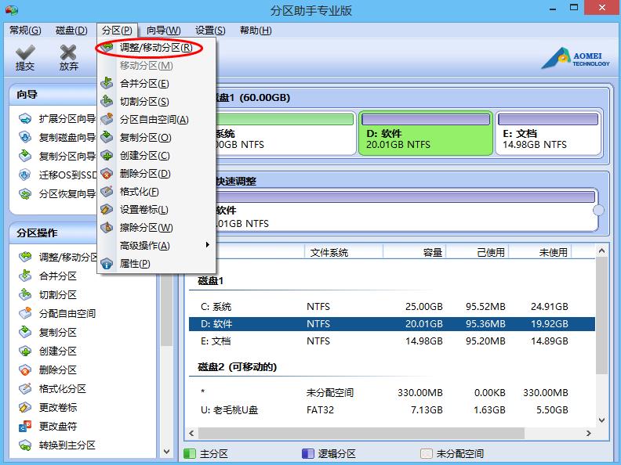Image resolution: width=621 pixels, height=465 pixels.
Task: Click 文件系统 column header
Action: click(x=343, y=252)
